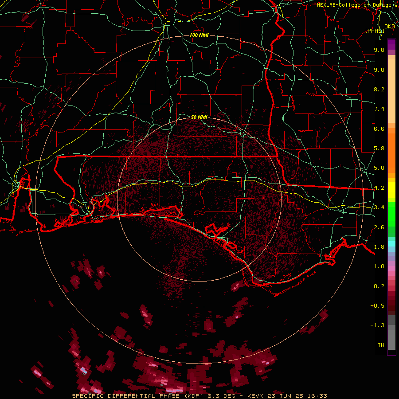This screenshot has height=399, width=399.
Task: Click the 100 NMI range ring label
Action: (x=199, y=35)
